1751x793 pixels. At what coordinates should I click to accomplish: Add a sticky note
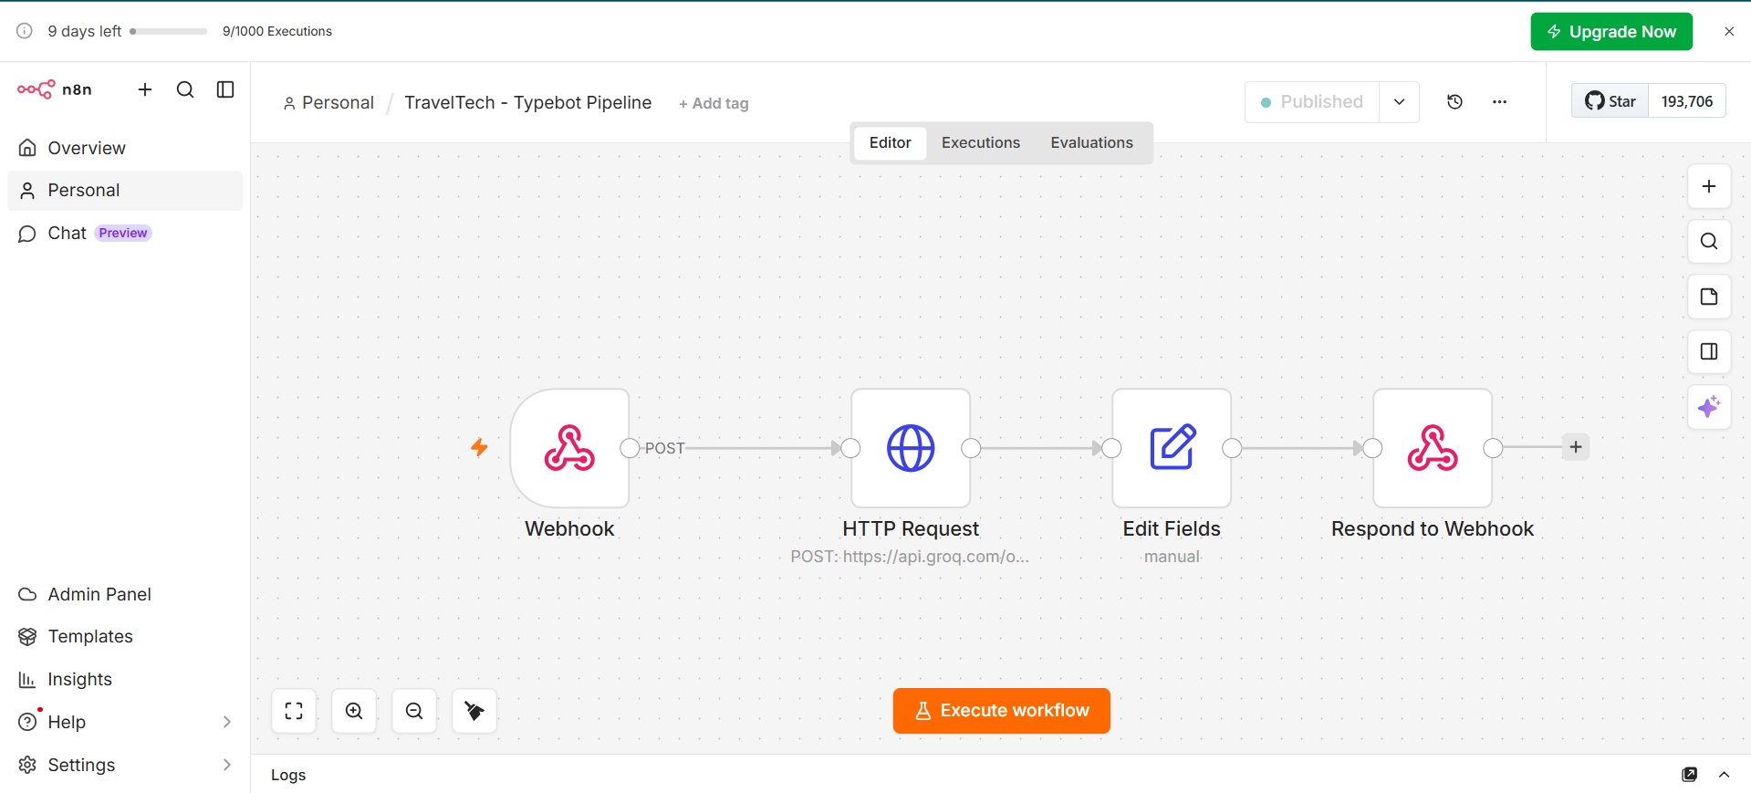click(x=1709, y=297)
